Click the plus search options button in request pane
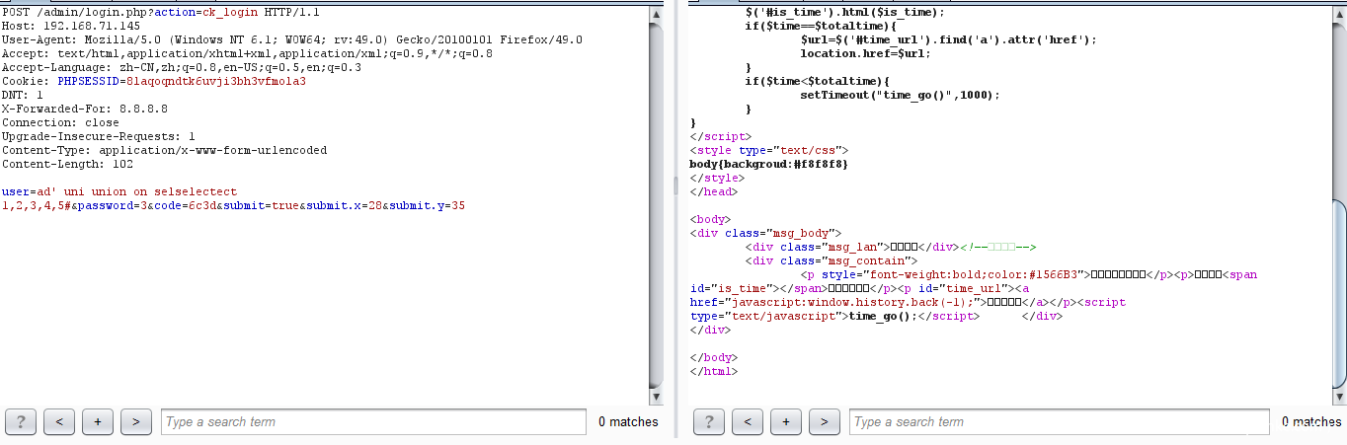This screenshot has width=1347, height=445. [97, 421]
